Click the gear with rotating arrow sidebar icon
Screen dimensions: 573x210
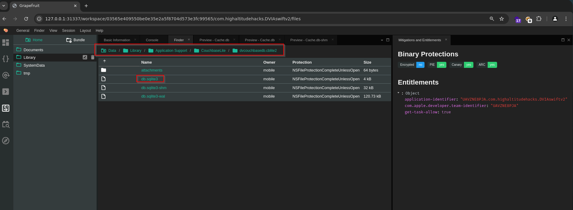(5, 75)
